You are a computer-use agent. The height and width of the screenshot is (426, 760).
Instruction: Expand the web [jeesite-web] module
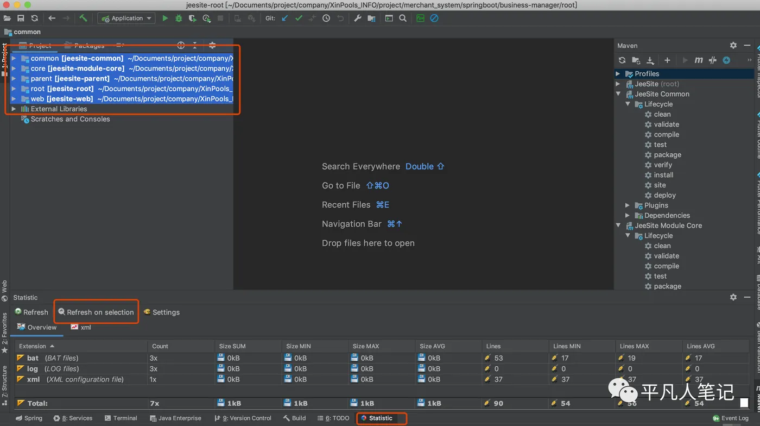pos(14,99)
